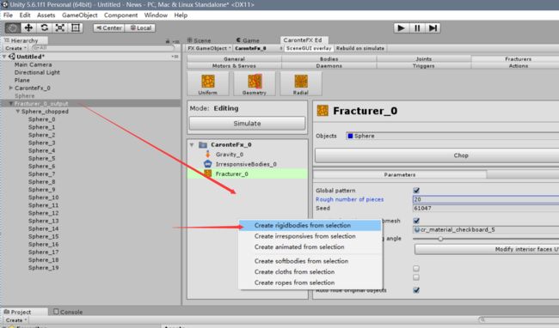Switch to the Game tab

click(248, 40)
